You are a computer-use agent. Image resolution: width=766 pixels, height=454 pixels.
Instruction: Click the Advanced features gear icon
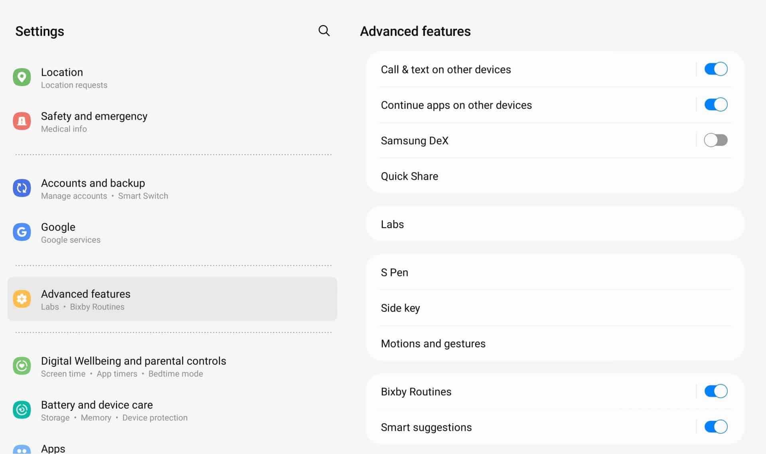22,299
